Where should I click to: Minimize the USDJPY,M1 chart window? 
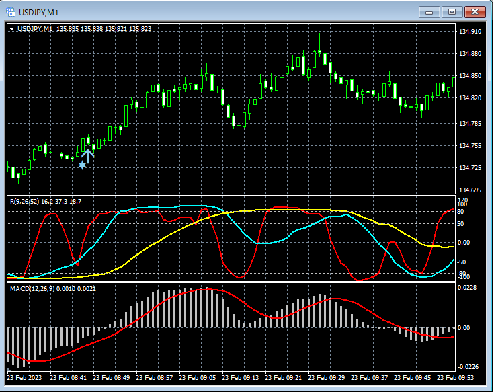tap(429, 12)
